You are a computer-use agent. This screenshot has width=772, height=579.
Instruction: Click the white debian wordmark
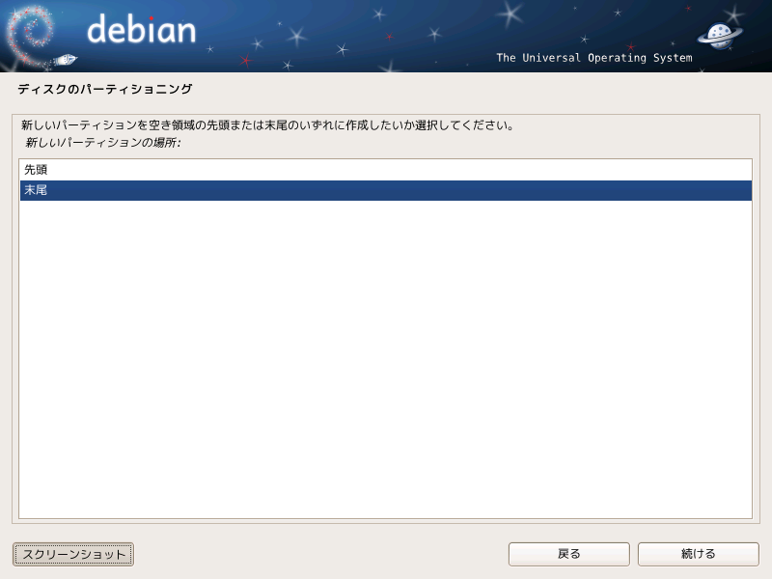141,29
